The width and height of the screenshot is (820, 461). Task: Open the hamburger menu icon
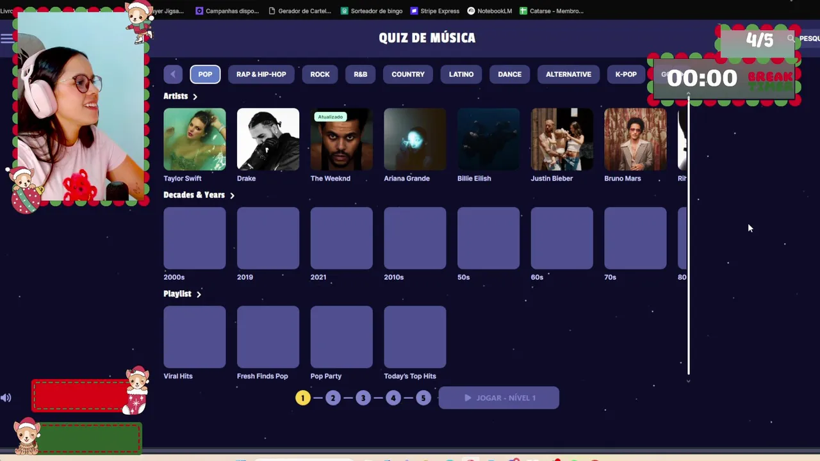(6, 38)
